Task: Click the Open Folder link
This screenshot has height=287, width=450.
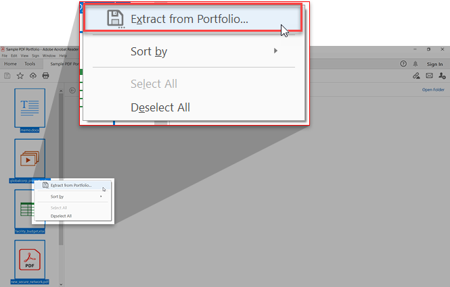Action: coord(433,90)
